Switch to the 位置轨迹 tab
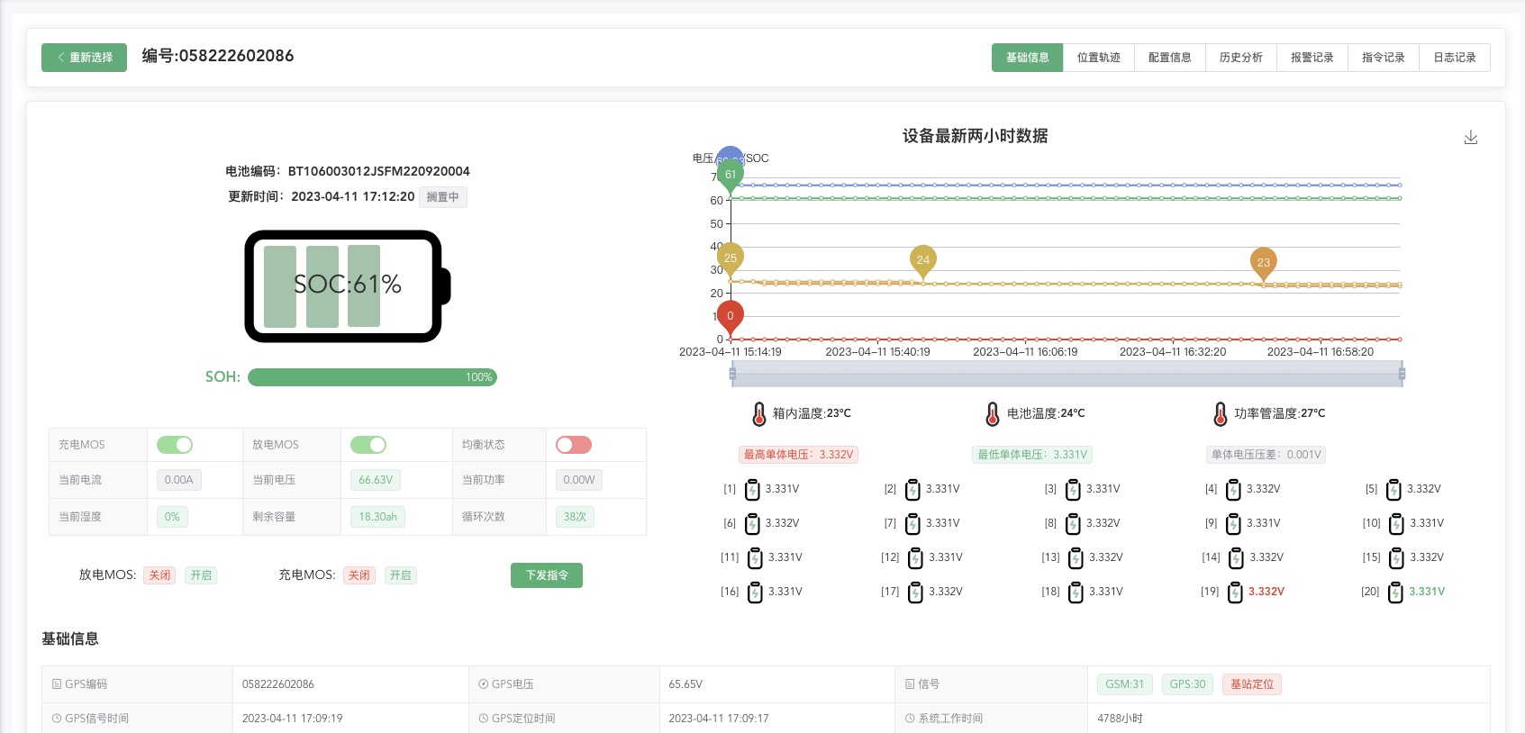This screenshot has height=733, width=1525. (x=1099, y=58)
